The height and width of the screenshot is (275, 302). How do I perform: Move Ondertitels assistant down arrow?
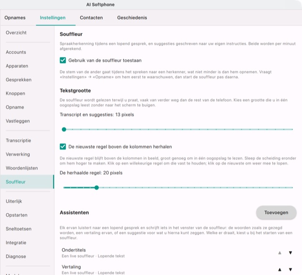click(291, 253)
